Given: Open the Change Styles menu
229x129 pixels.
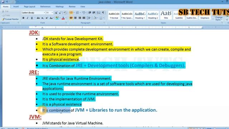Looking at the screenshot, I should [x=219, y=18].
